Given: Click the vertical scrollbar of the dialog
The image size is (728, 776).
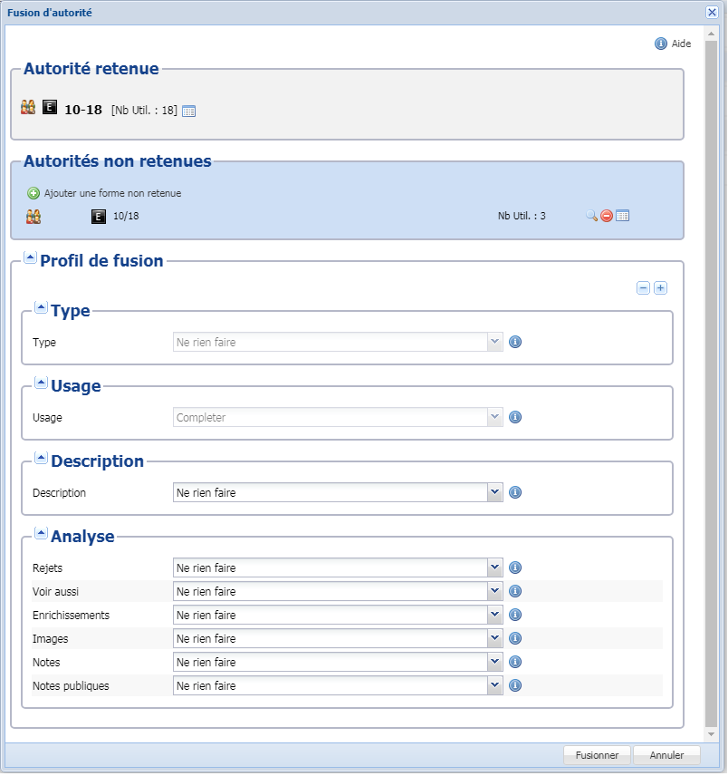Looking at the screenshot, I should click(712, 381).
